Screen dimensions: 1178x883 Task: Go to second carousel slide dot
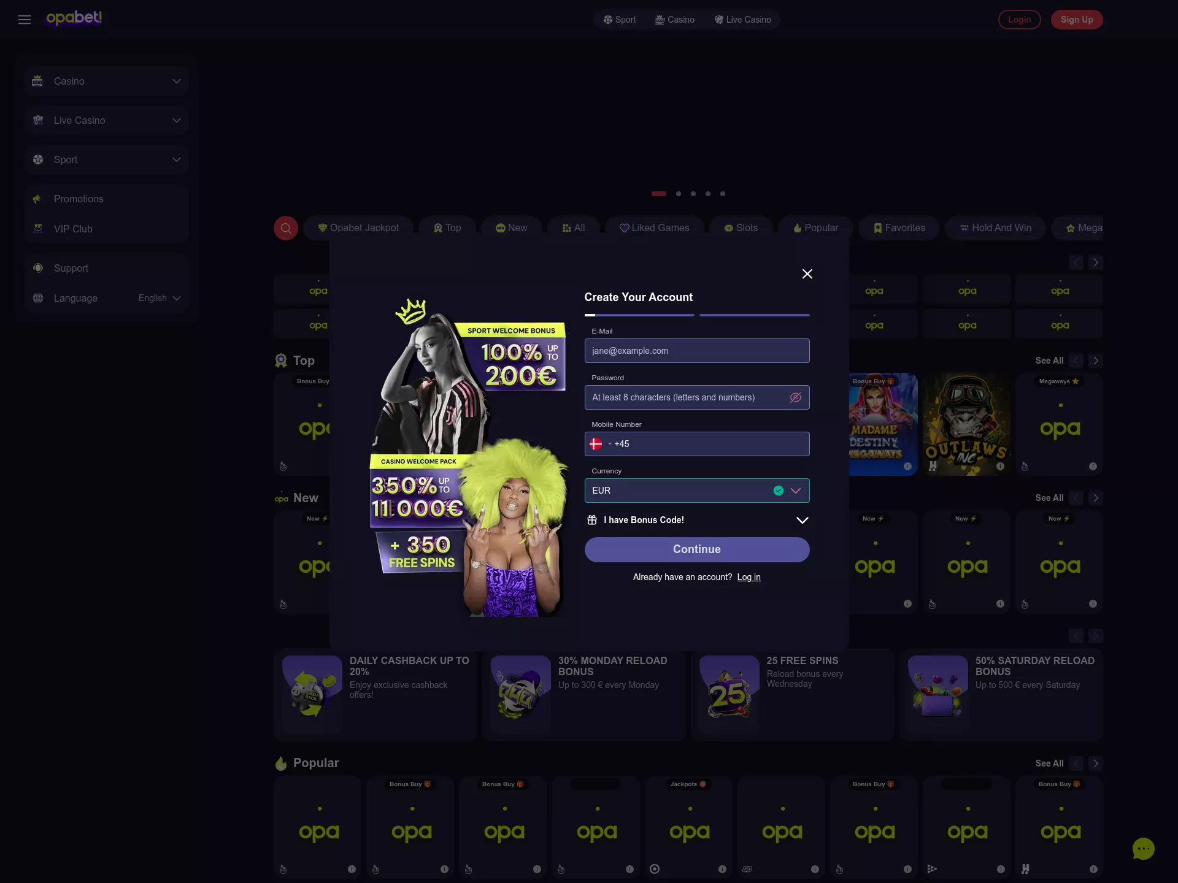[x=679, y=194]
